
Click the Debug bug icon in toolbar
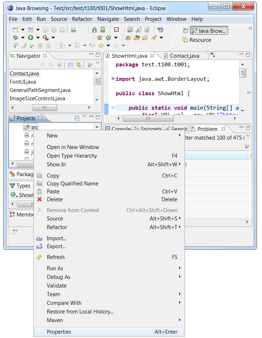[x=15, y=38]
